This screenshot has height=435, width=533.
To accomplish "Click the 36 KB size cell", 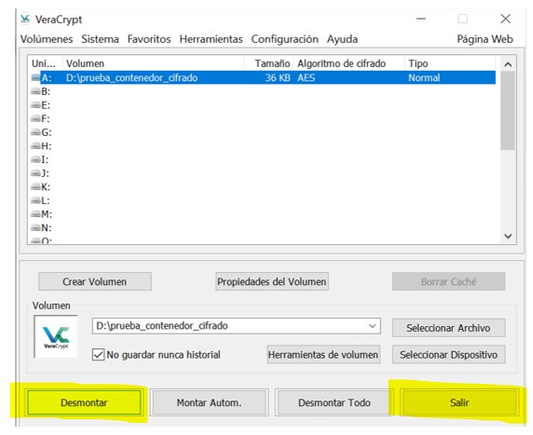I will pyautogui.click(x=278, y=78).
